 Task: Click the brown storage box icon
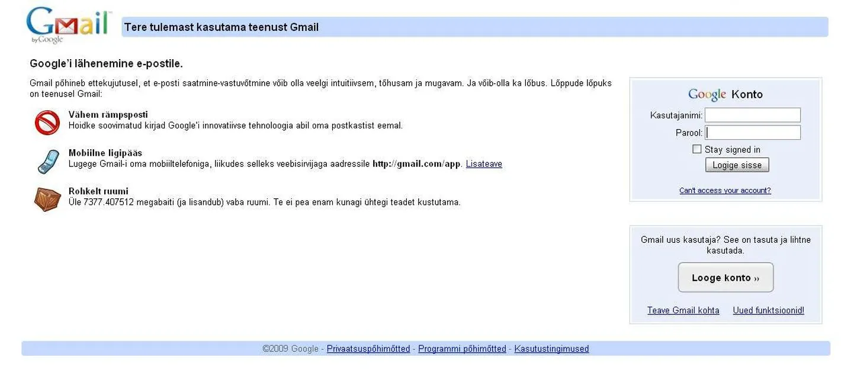47,199
